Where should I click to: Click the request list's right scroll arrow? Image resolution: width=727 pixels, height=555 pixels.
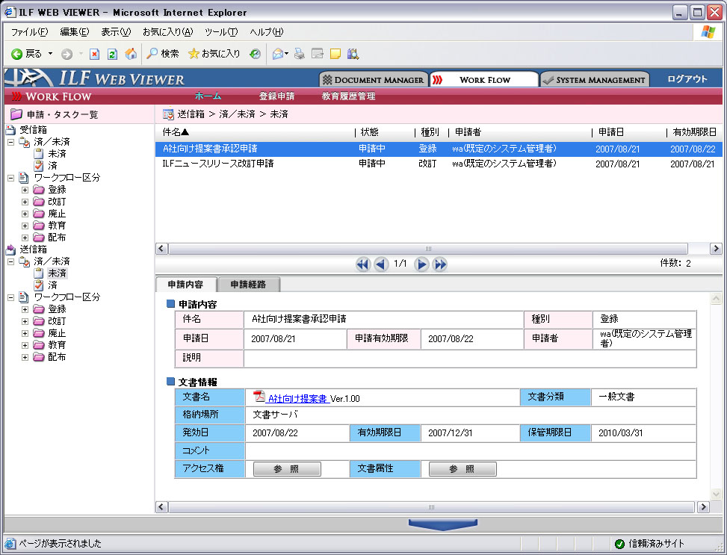715,249
